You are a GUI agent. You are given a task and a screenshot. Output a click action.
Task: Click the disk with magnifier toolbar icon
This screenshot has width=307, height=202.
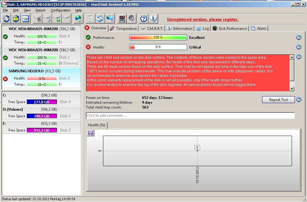pos(67,19)
